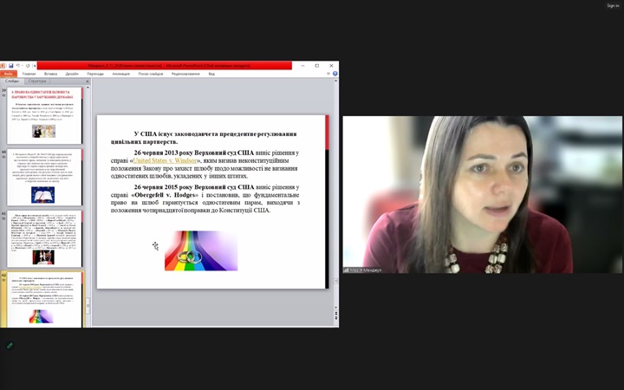Open the Анимация ribbon tab
The image size is (624, 390).
[x=120, y=74]
